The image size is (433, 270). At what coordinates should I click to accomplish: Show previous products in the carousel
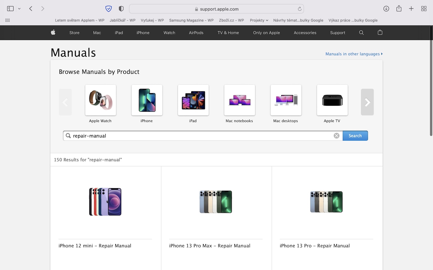(x=65, y=102)
